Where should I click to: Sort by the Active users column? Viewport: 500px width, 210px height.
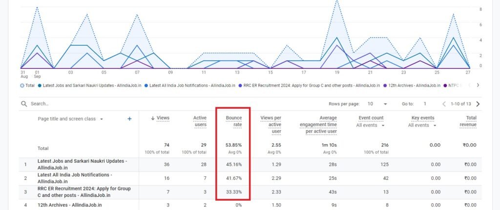point(200,121)
